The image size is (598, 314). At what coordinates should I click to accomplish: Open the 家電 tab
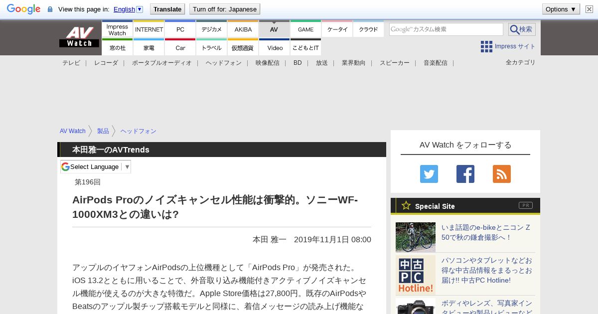click(149, 47)
